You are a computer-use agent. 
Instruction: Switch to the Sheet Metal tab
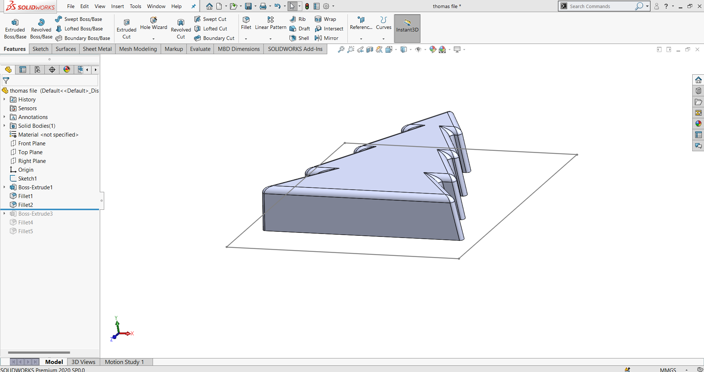point(97,49)
